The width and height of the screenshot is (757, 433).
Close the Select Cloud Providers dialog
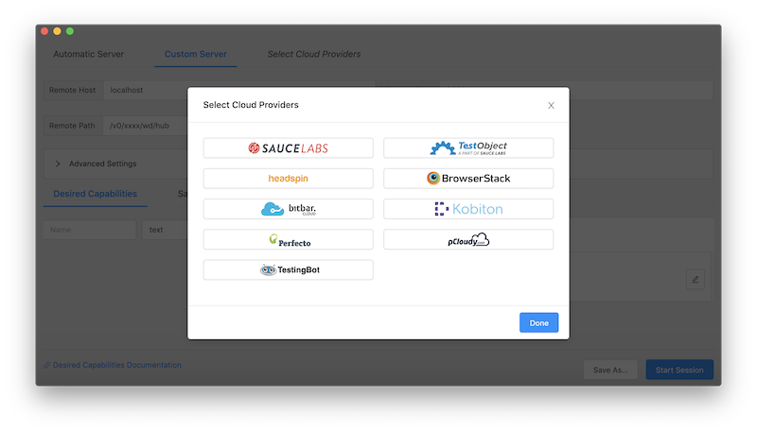[551, 106]
